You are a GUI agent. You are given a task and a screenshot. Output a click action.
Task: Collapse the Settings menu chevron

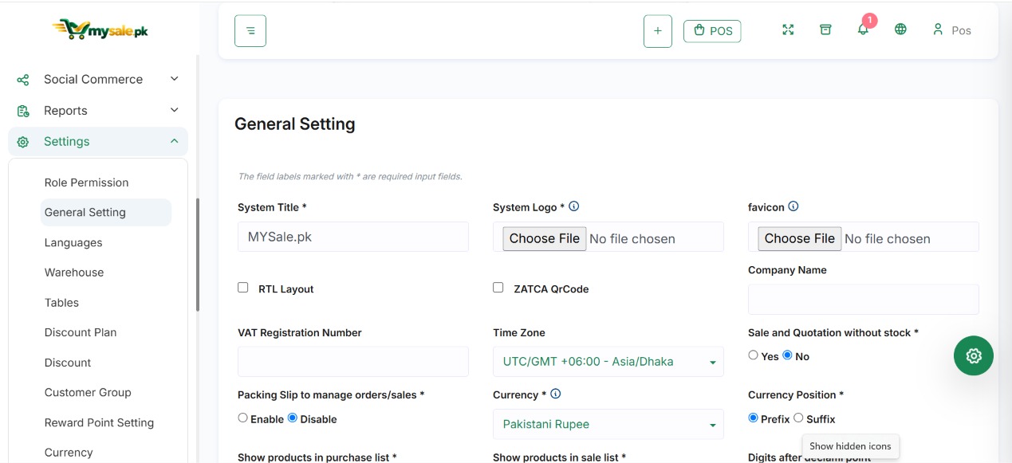(174, 141)
